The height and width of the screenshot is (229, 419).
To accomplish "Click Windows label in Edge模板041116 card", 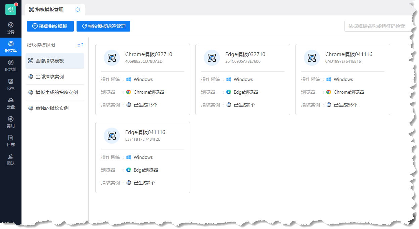I will click(x=143, y=157).
